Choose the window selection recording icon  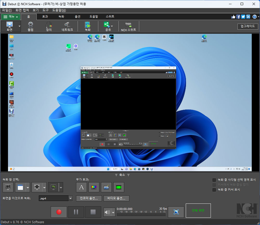point(20,187)
